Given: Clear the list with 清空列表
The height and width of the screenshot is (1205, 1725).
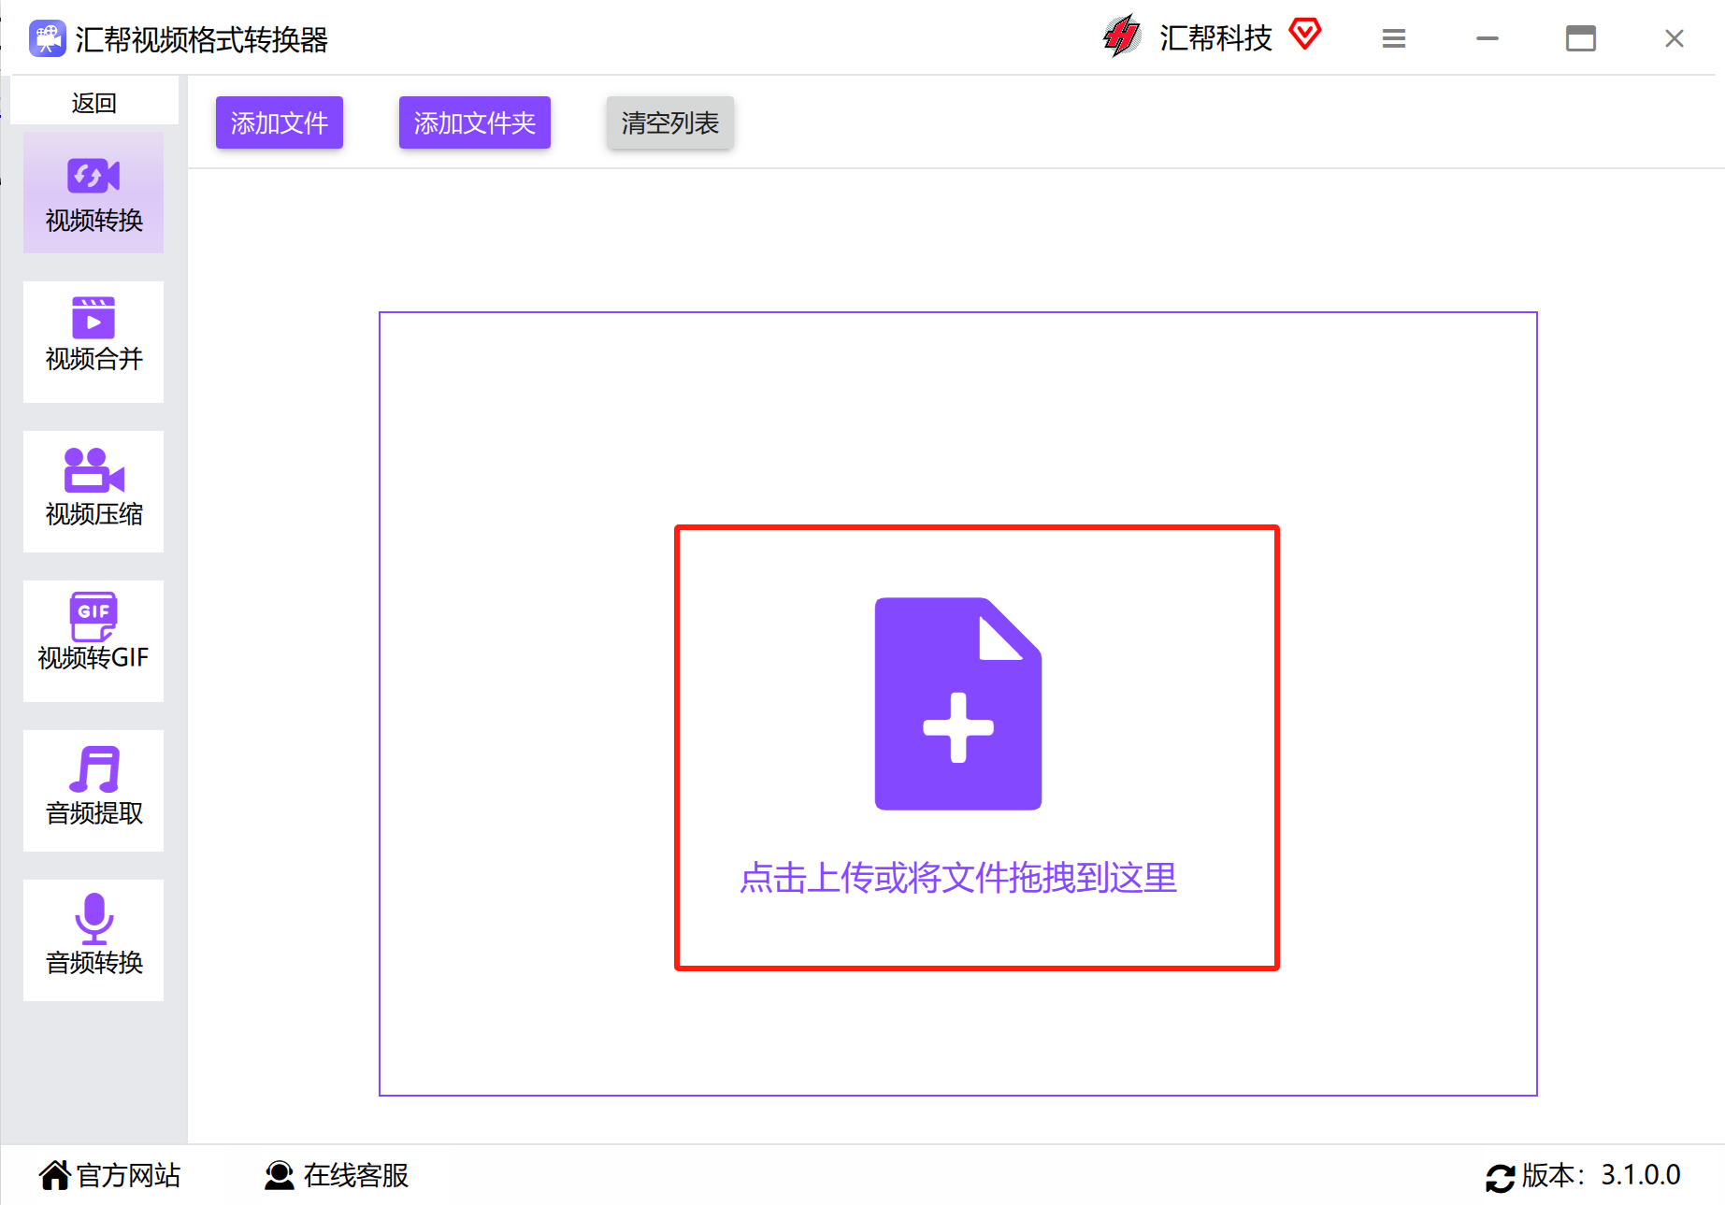Looking at the screenshot, I should coord(669,122).
